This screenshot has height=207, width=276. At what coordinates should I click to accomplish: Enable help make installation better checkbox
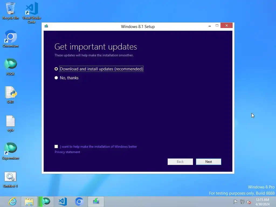[56, 146]
